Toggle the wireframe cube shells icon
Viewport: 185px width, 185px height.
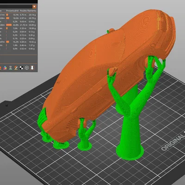pyautogui.click(x=27, y=68)
